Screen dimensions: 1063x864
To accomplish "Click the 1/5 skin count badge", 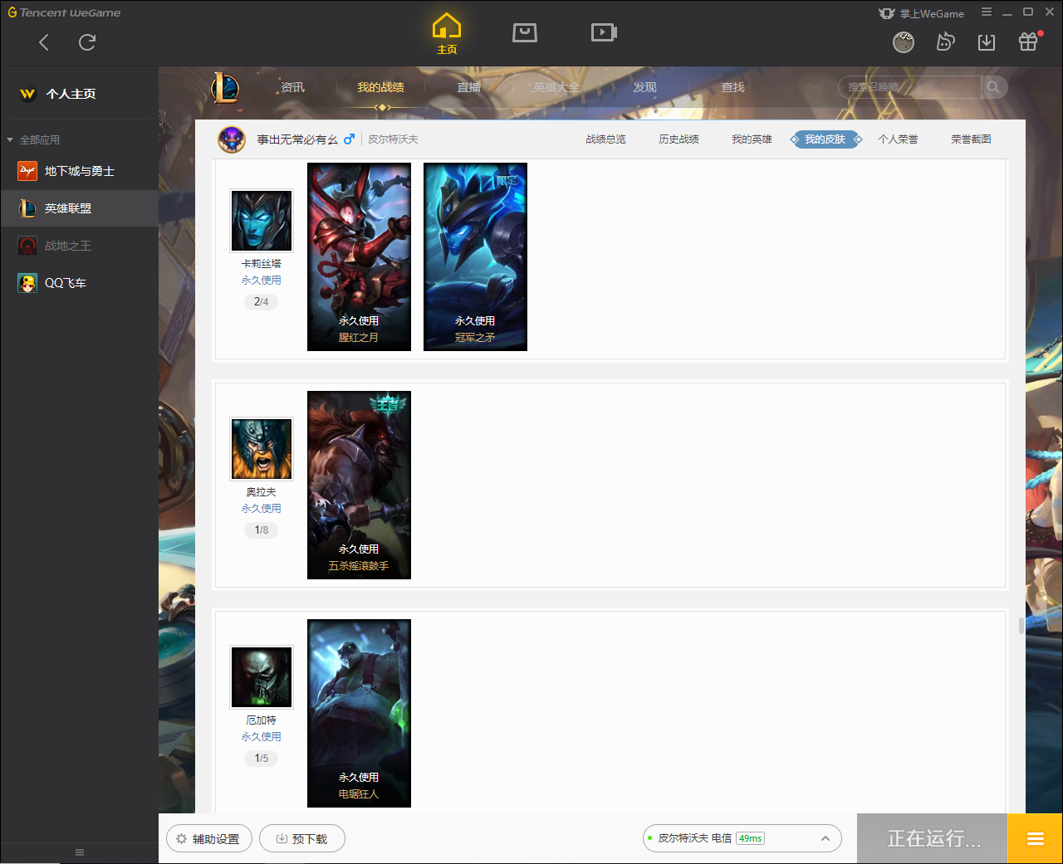I will click(262, 758).
